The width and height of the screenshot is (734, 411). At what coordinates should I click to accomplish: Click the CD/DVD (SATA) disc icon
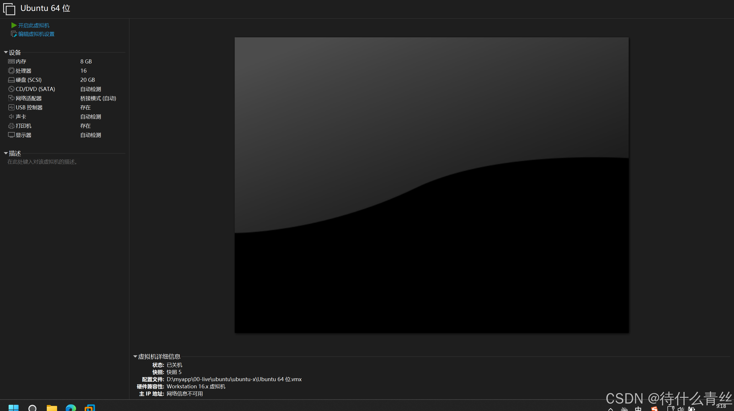pos(11,89)
